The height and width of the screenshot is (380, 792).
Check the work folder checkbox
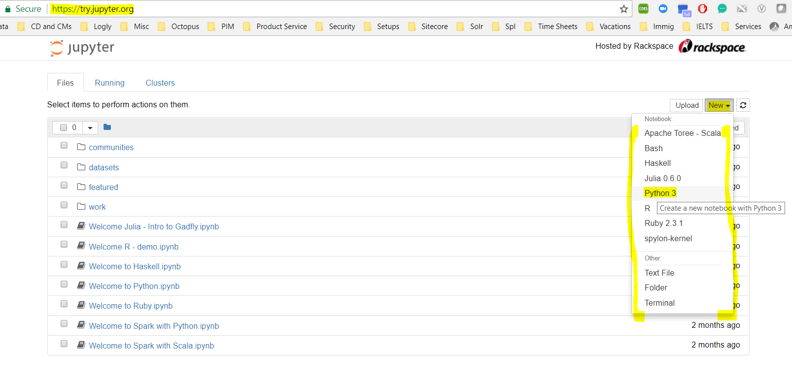tap(64, 205)
